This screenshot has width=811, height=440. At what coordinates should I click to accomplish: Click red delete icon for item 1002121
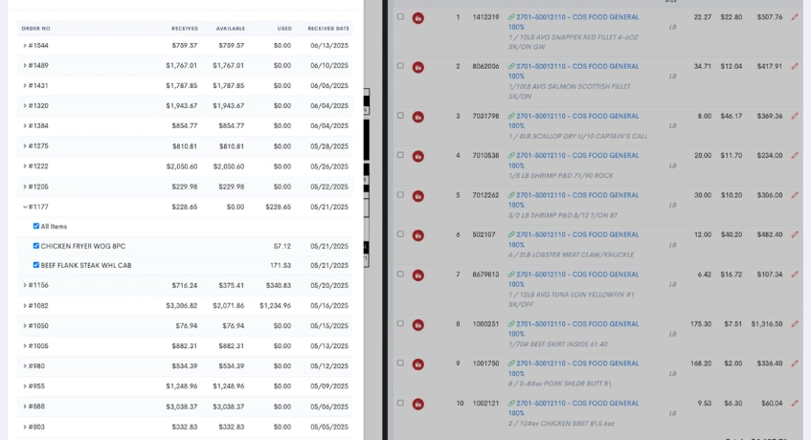coord(417,404)
